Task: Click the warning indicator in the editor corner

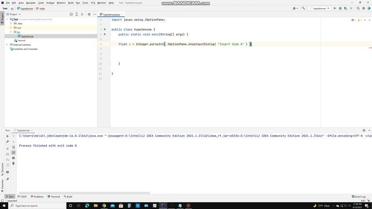Action: coord(359,20)
